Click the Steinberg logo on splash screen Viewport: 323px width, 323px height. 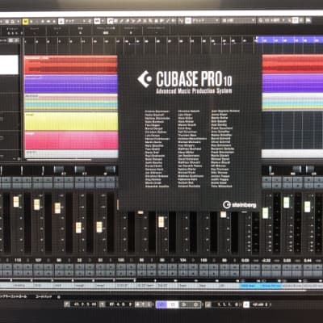(x=239, y=205)
